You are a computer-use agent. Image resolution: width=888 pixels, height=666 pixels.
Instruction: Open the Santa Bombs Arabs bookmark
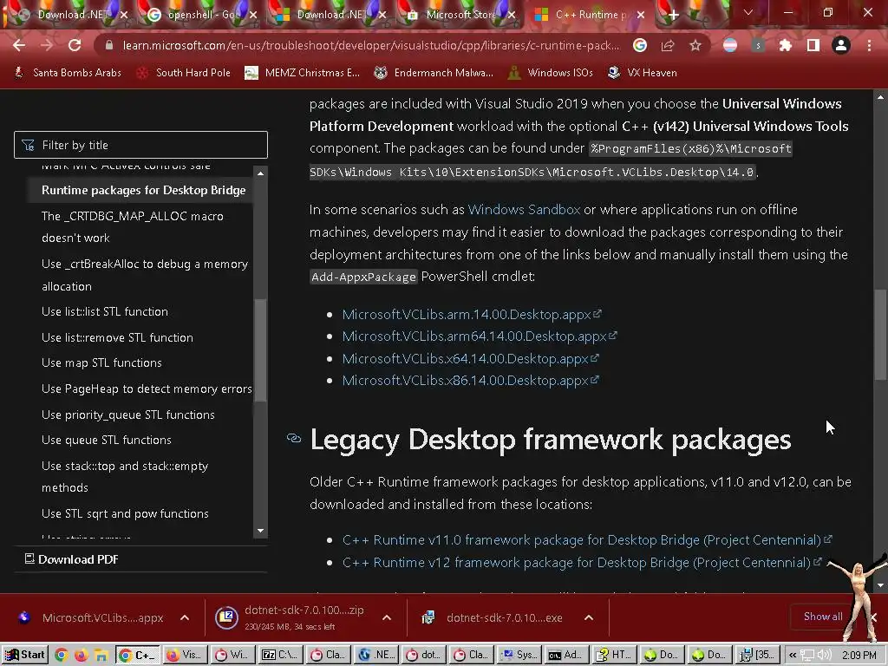[x=68, y=73]
